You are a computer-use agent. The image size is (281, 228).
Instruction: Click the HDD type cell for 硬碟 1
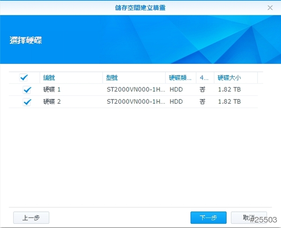[176, 89]
